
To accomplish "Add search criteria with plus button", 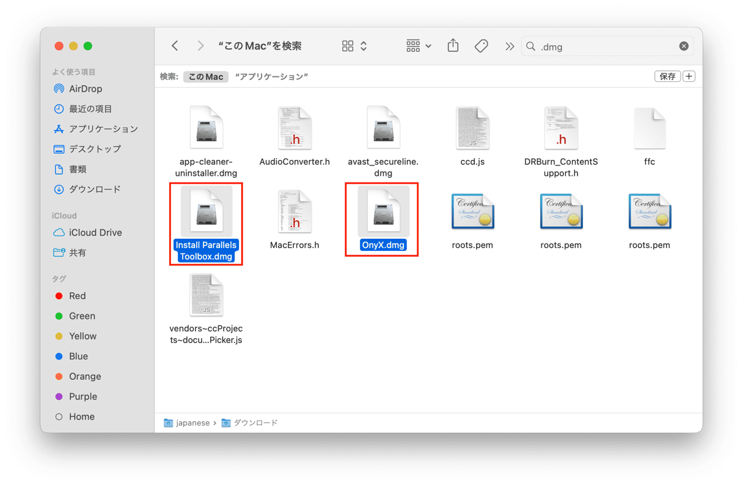I will (x=689, y=76).
